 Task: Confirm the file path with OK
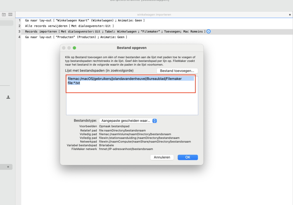(x=188, y=157)
